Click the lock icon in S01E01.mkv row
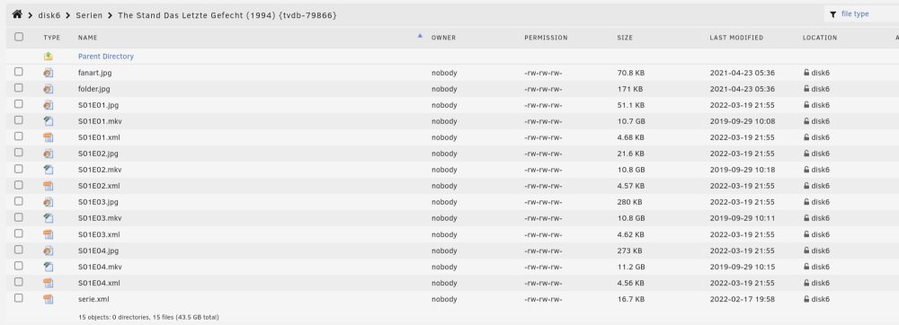 click(x=806, y=121)
